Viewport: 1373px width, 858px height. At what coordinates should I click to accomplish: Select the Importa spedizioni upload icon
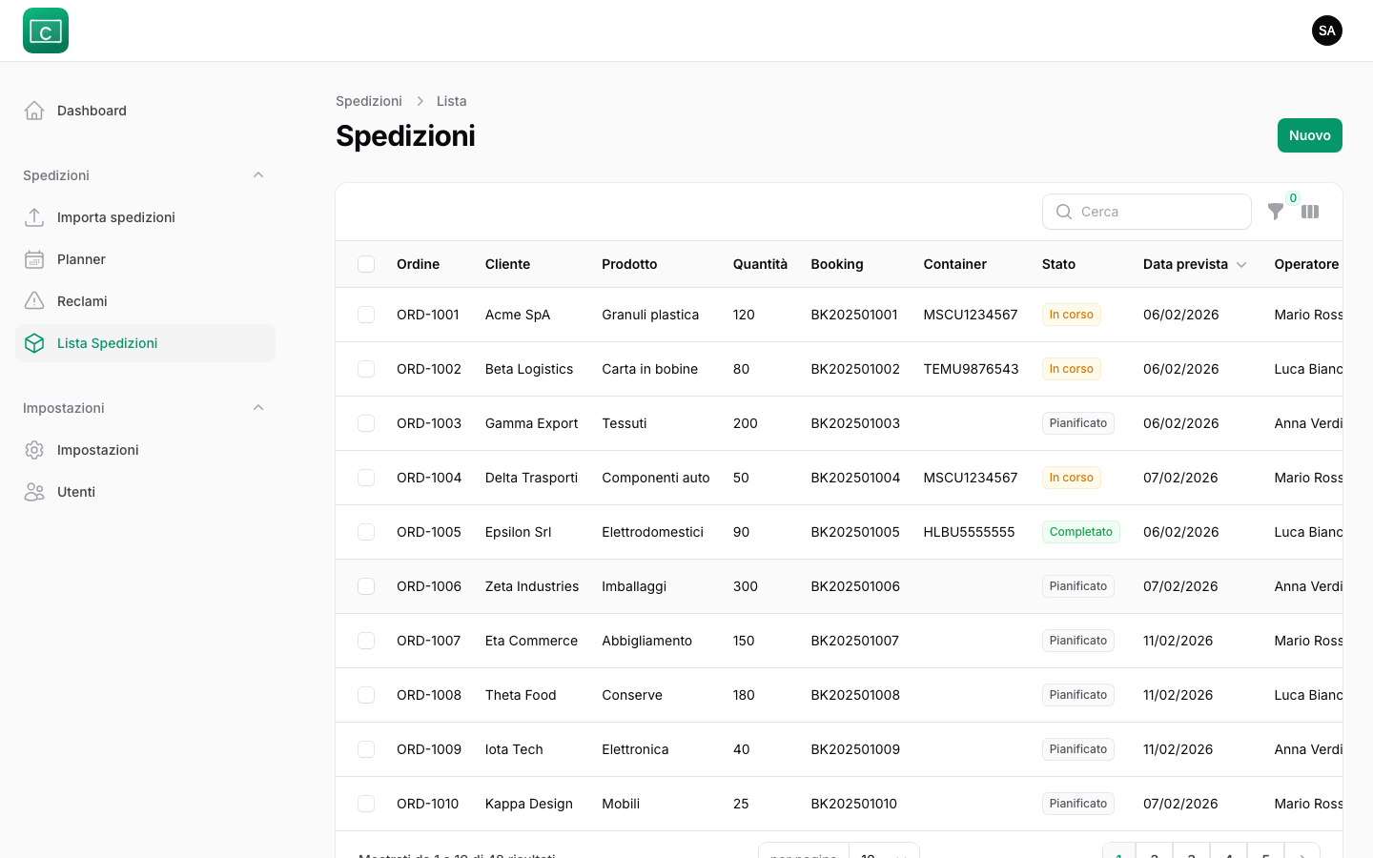click(34, 217)
